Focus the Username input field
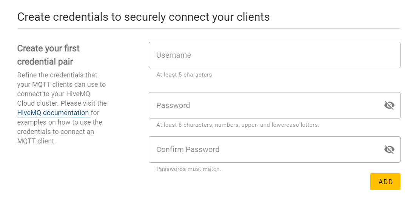Screen dimensions: 416x200 274,55
